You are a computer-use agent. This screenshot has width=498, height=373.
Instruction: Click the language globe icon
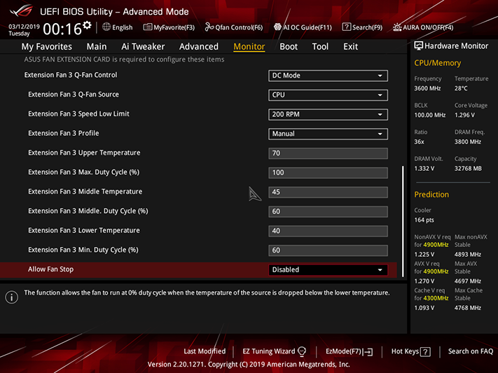[x=106, y=27]
